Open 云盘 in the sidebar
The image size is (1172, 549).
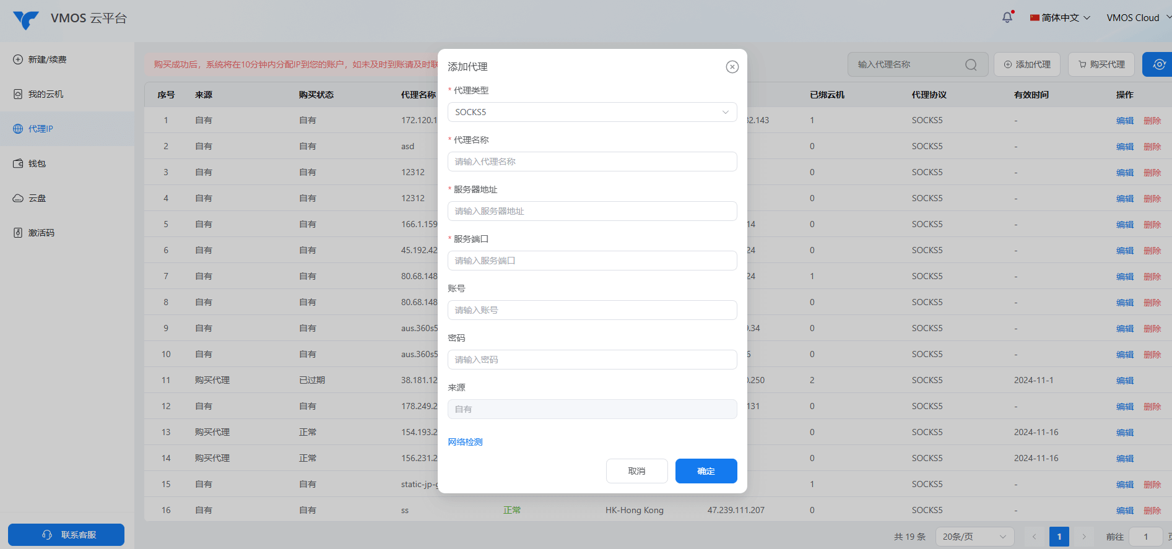(67, 198)
